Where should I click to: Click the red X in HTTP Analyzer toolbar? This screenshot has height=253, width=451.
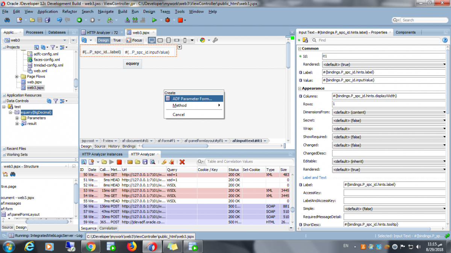[182, 162]
